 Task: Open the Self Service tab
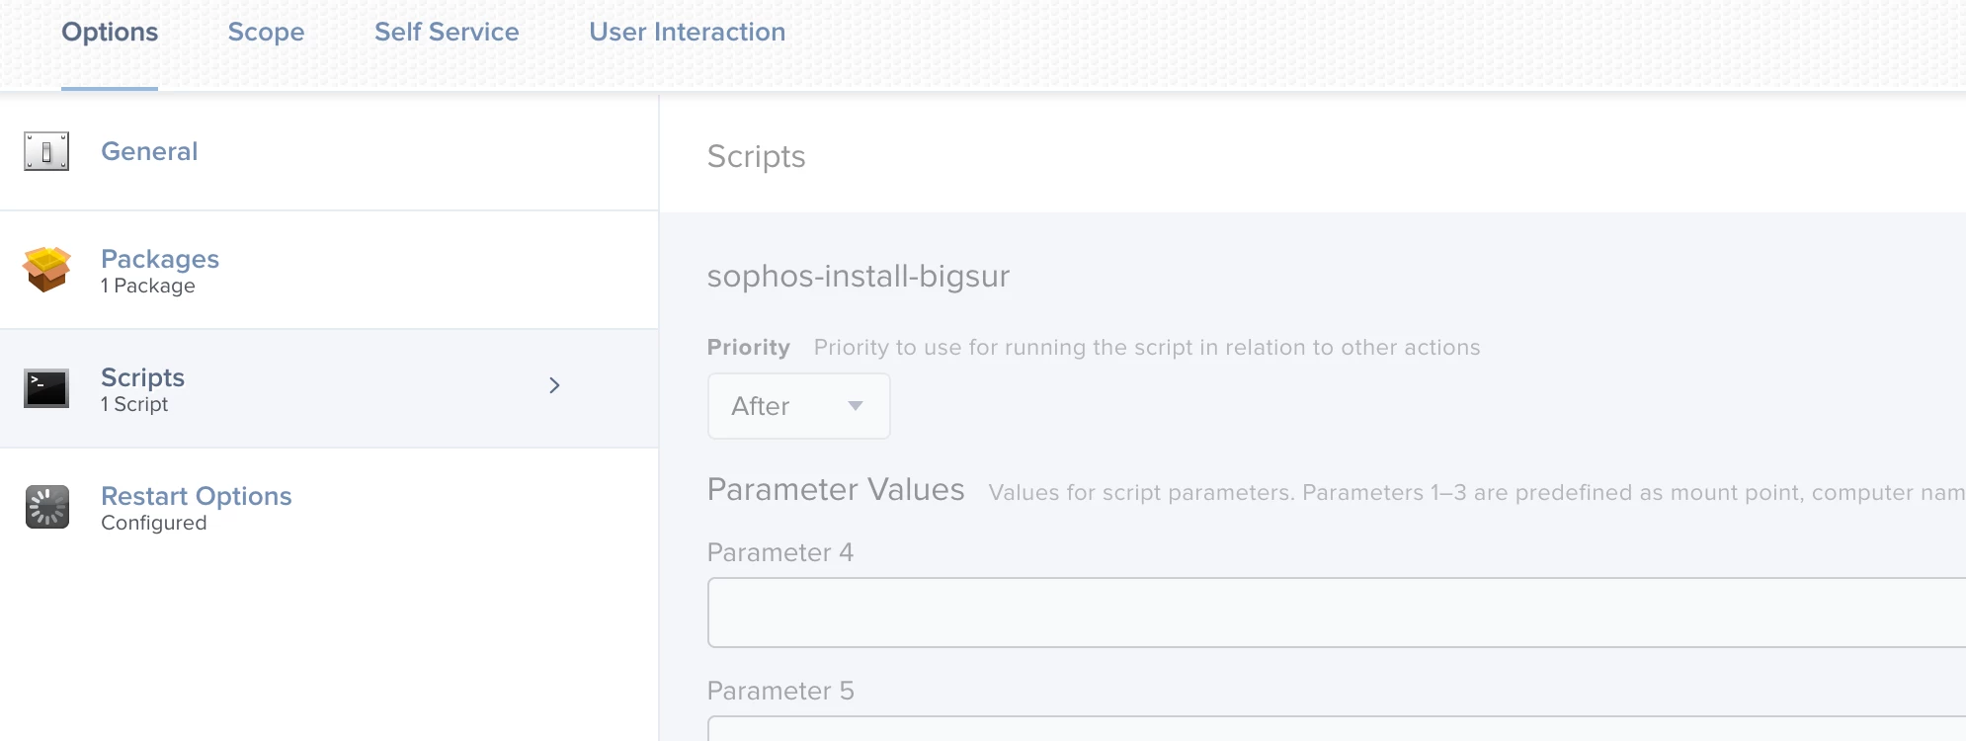click(447, 33)
